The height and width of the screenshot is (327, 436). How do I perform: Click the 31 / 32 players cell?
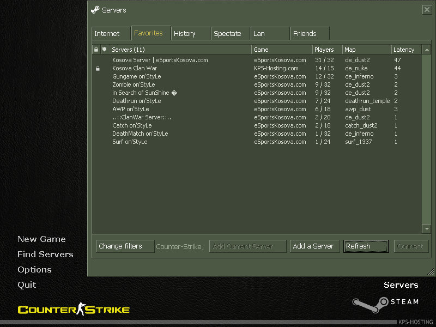pos(324,60)
